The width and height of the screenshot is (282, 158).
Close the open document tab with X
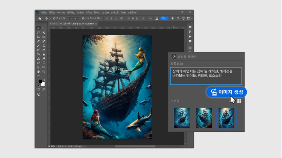pos(96,24)
